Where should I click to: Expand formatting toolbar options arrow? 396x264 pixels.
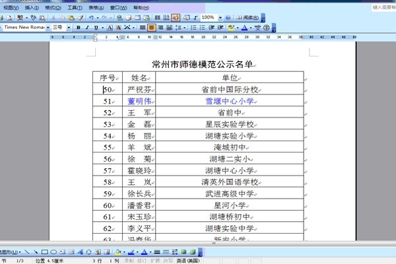click(274, 28)
